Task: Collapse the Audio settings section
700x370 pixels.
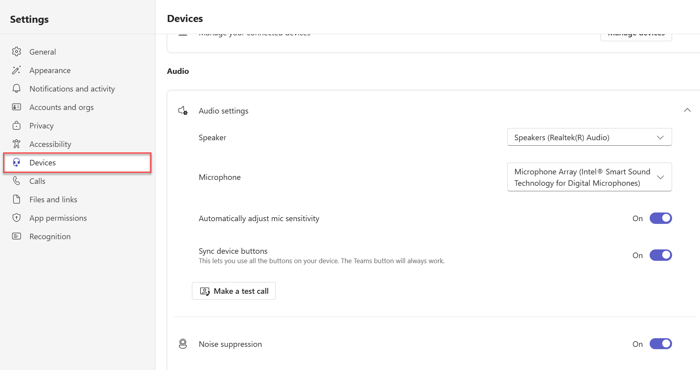Action: (687, 110)
